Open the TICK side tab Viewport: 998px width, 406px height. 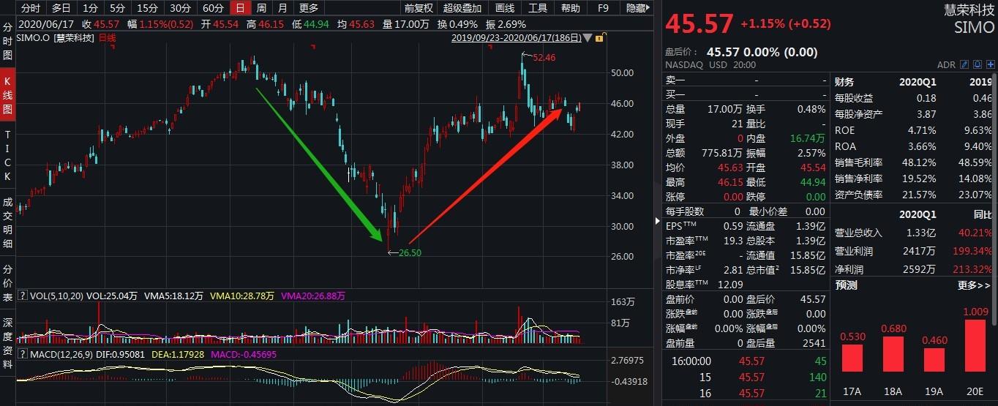pos(7,156)
